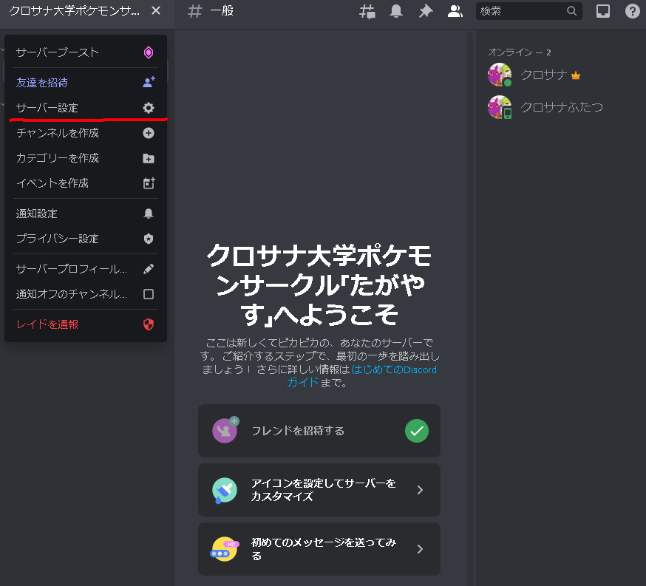646x586 pixels.
Task: Click the privacy settings shield icon
Action: tap(149, 239)
